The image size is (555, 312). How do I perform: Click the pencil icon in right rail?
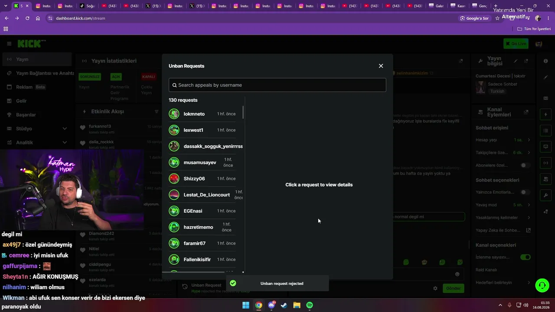point(545,77)
